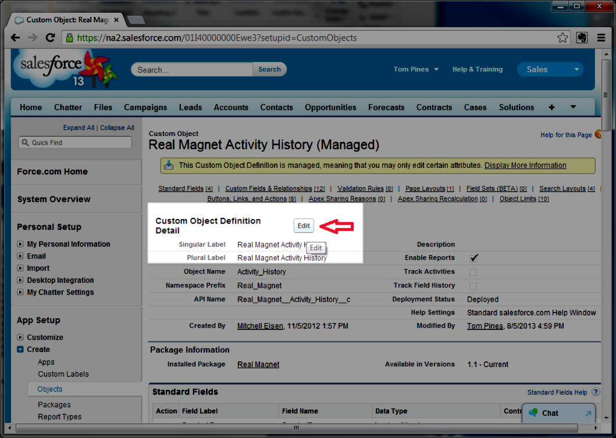616x438 pixels.
Task: Open the Standard Fields Help link
Action: (x=557, y=392)
